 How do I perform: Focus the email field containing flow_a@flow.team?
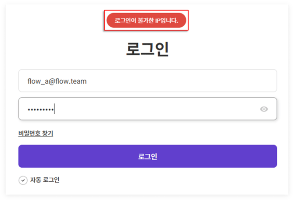[147, 81]
